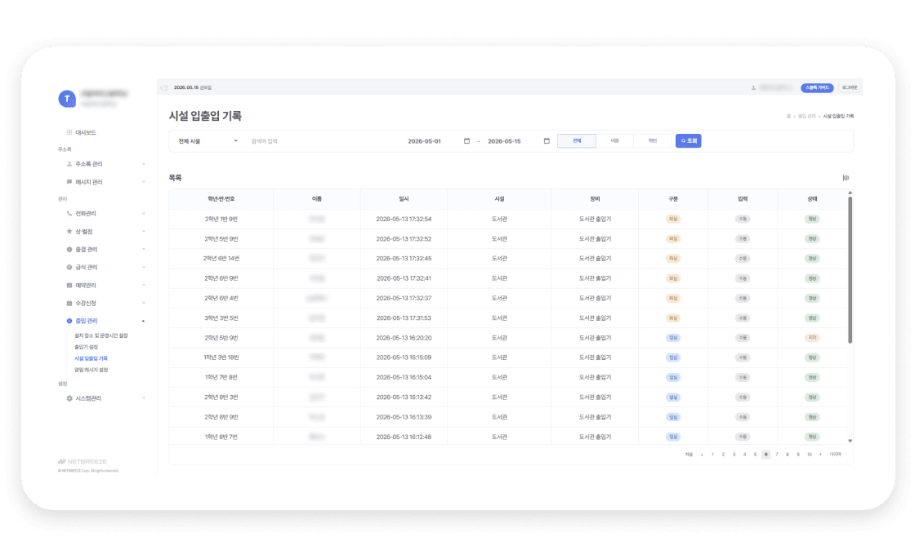Expand the 메시지 관리 menu chevron
The height and width of the screenshot is (555, 915).
144,182
